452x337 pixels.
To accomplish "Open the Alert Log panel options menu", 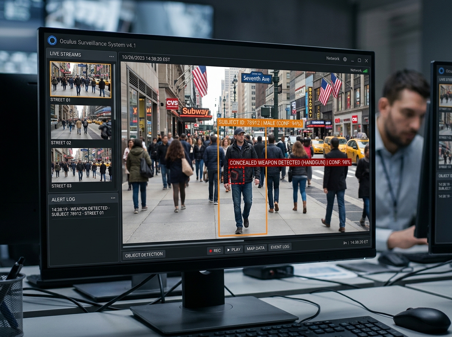I will coord(113,198).
